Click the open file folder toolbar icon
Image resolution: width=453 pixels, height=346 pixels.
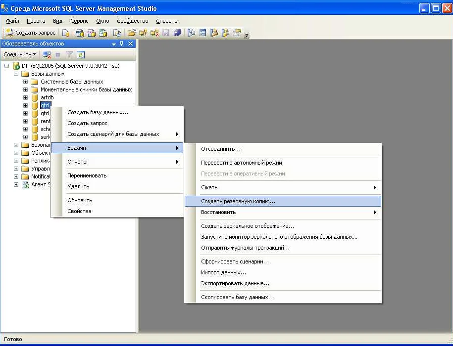[131, 33]
